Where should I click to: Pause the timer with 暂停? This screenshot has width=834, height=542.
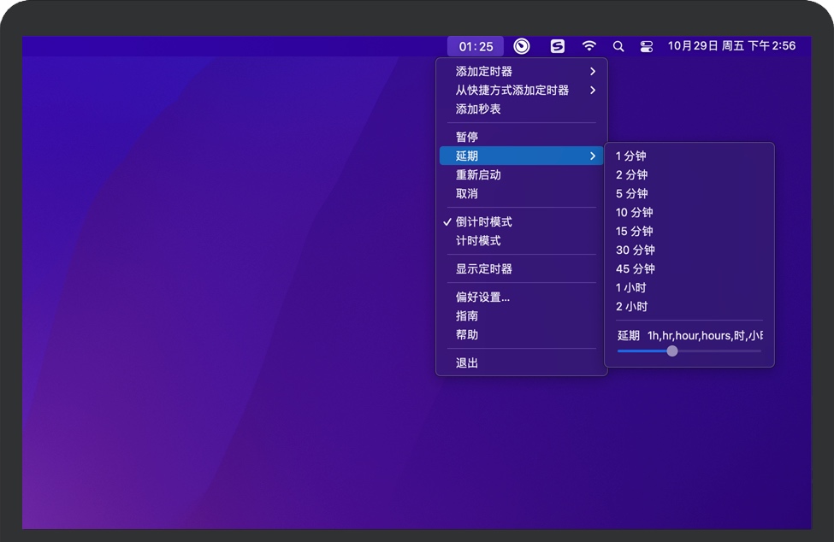(x=467, y=137)
